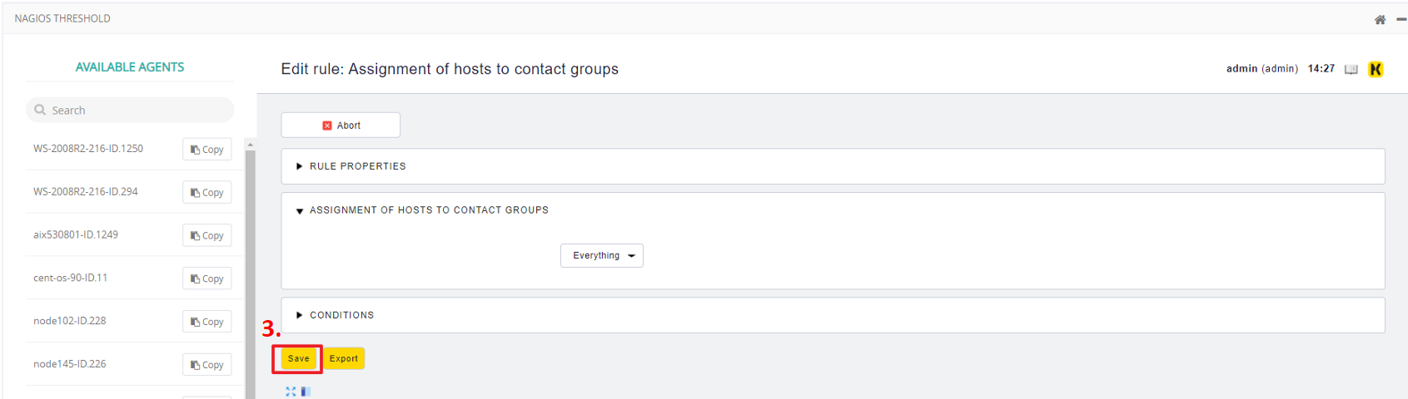Select agent cent-os-90-ID.11 in list
Image resolution: width=1408 pixels, height=399 pixels.
pyautogui.click(x=71, y=278)
